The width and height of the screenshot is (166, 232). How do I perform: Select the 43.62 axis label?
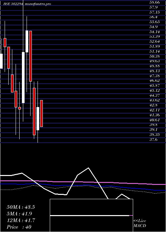point(154,100)
